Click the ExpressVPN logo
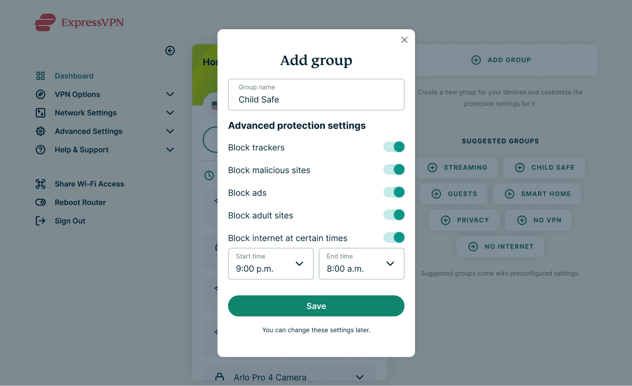 (x=79, y=22)
